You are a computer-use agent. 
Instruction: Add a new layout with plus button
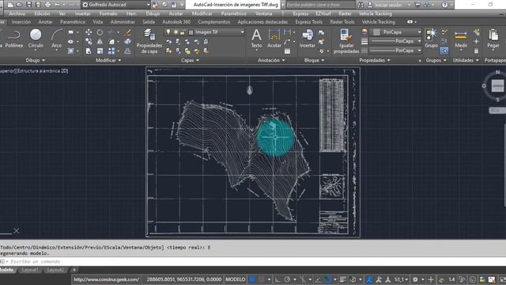click(74, 270)
